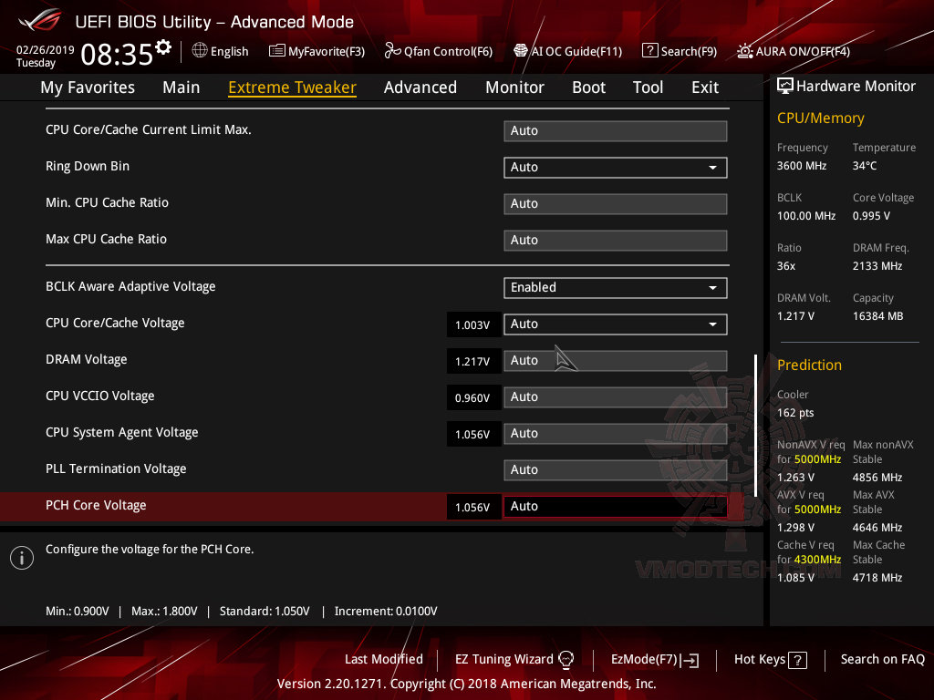The height and width of the screenshot is (700, 934).
Task: Click the AI OC Guide chip icon
Action: [521, 51]
